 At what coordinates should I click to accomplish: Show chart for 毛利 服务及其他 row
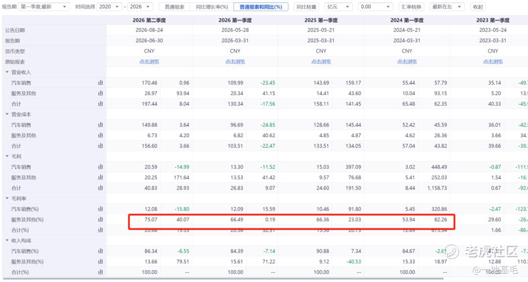tap(100, 177)
